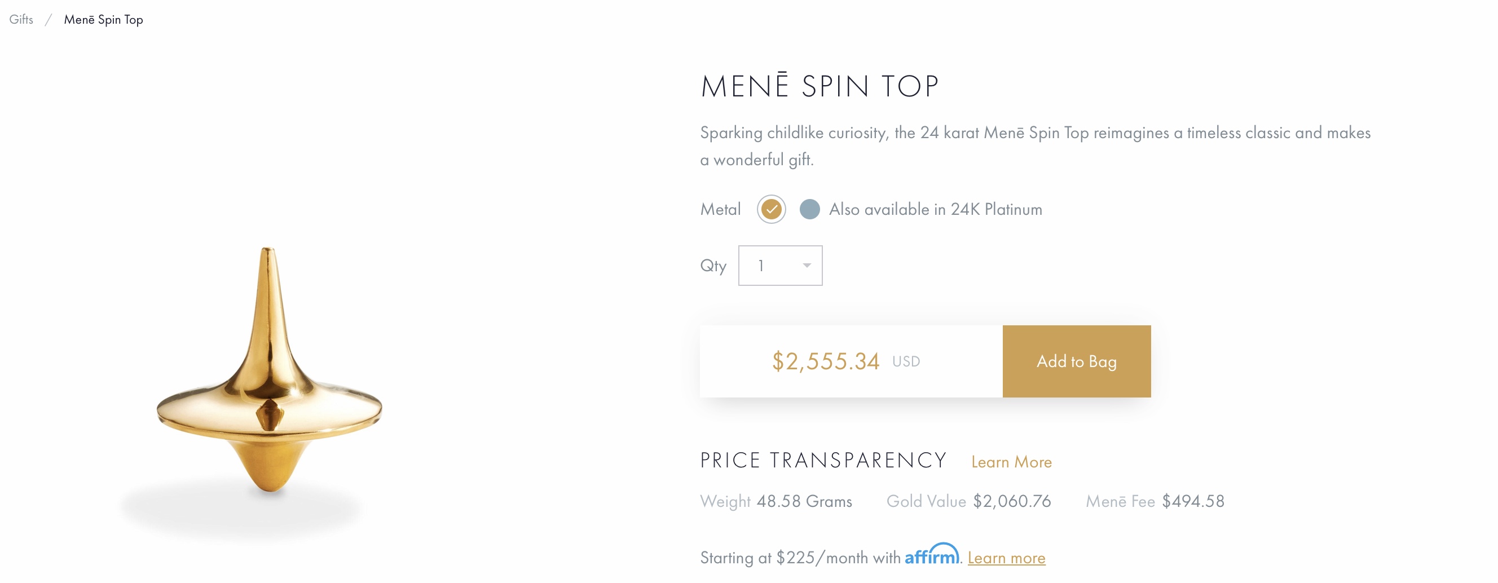The width and height of the screenshot is (1498, 583).
Task: Click the Qty dropdown arrow
Action: pos(807,266)
